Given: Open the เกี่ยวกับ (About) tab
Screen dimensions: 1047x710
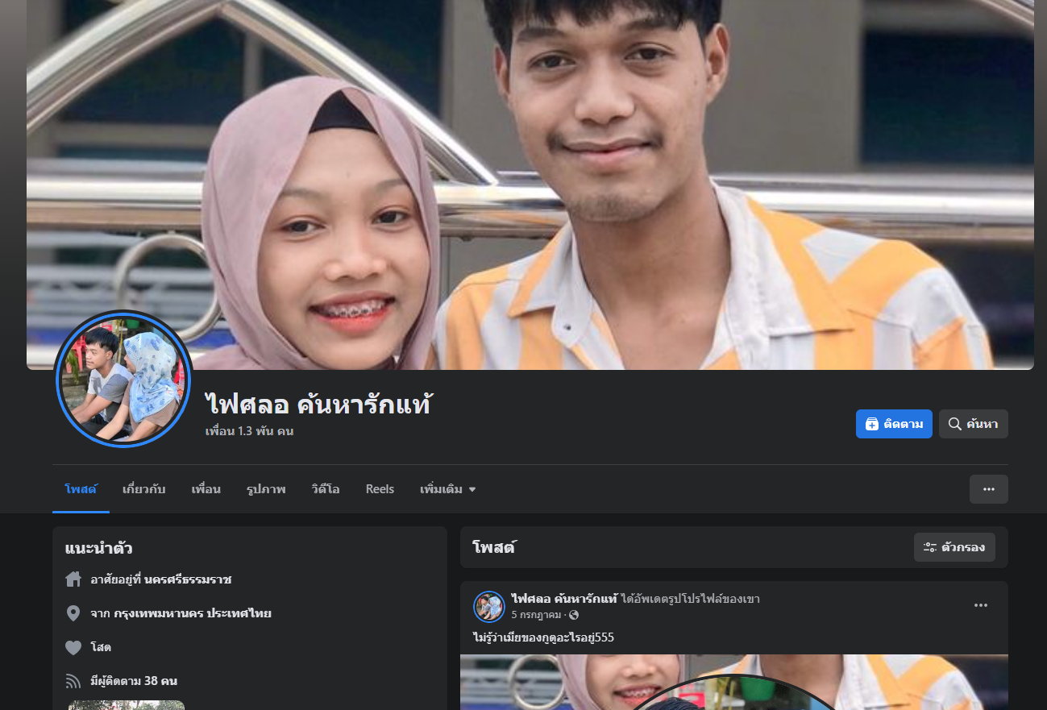Looking at the screenshot, I should click(x=144, y=489).
